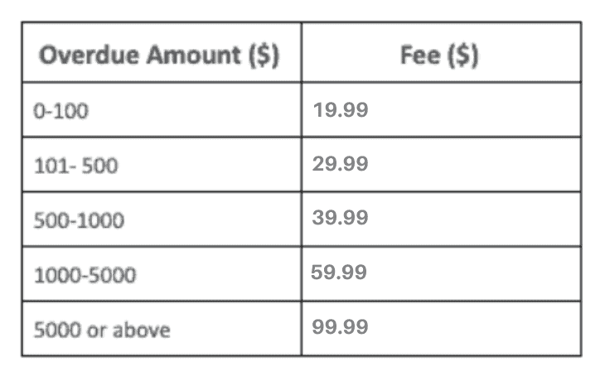Image resolution: width=605 pixels, height=386 pixels.
Task: Click the 5000 or above cell
Action: [102, 330]
